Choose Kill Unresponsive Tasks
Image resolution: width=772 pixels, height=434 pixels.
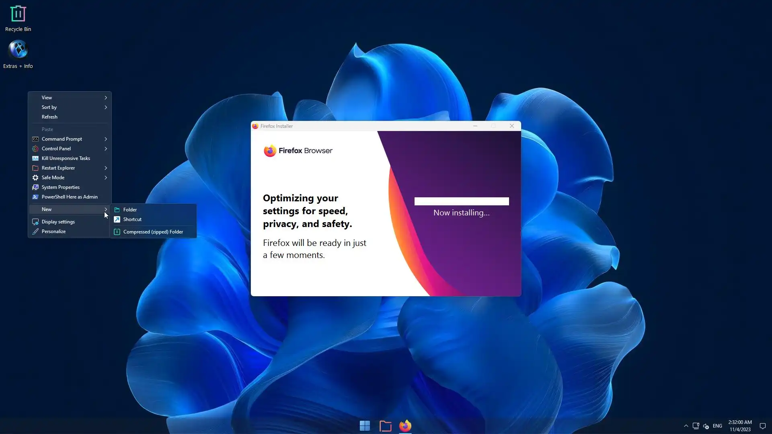66,158
